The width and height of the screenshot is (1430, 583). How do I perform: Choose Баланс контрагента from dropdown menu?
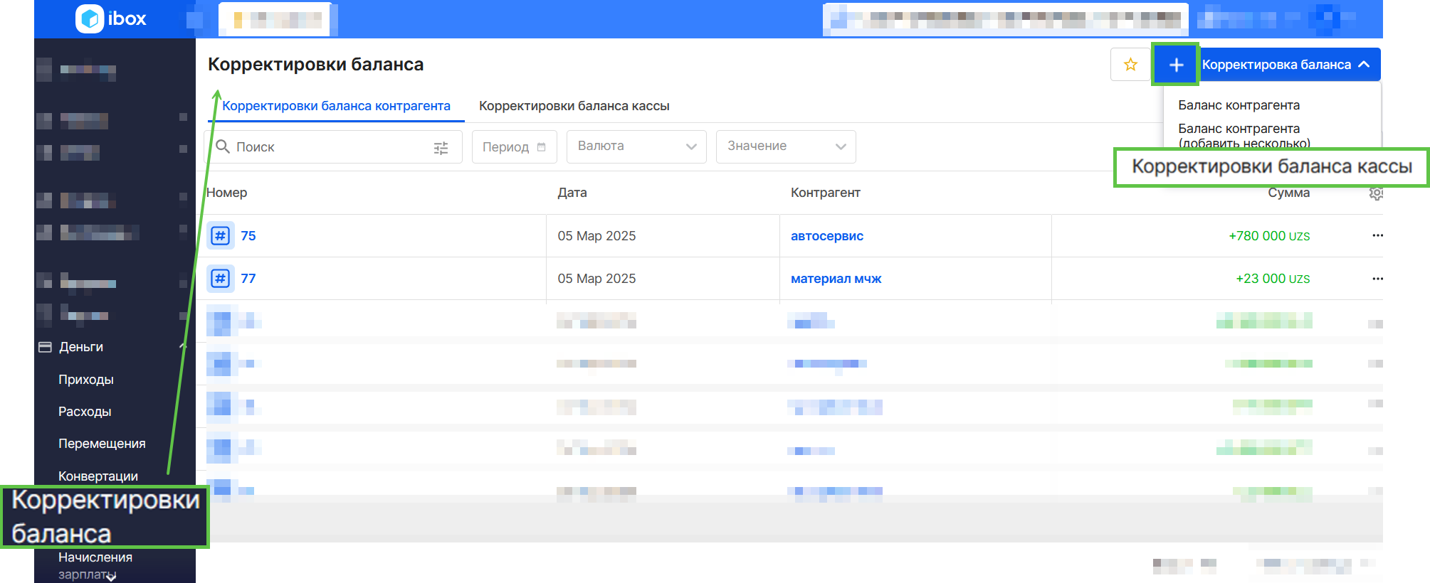(x=1239, y=105)
